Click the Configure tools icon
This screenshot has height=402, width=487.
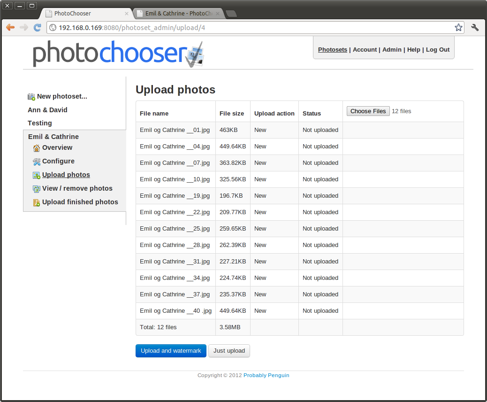pos(37,162)
